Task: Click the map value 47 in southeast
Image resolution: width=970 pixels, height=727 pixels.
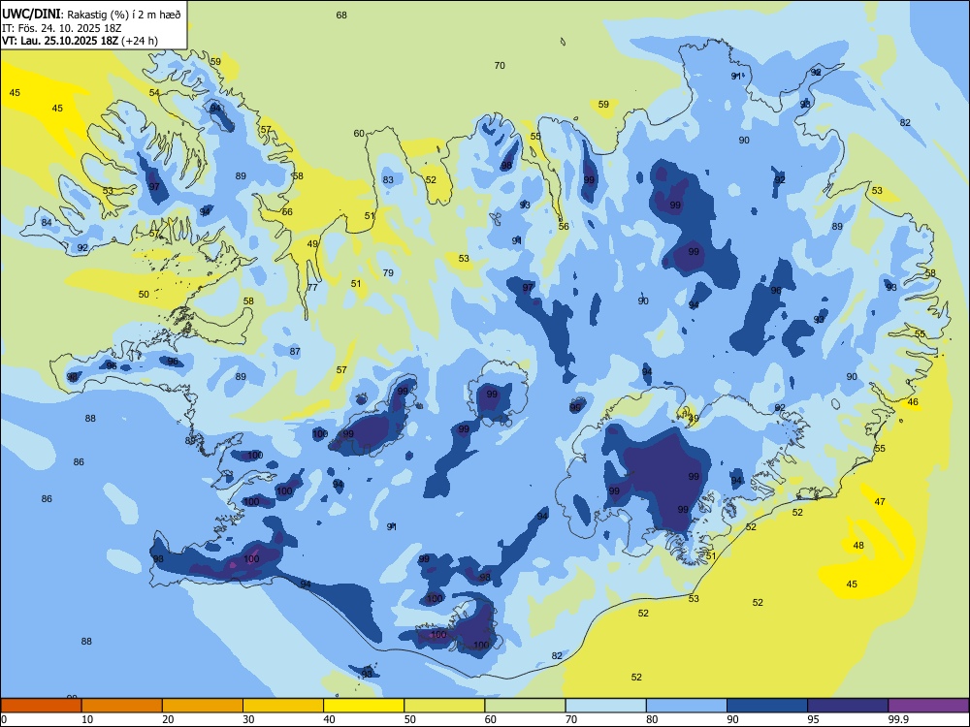Action: 880,502
